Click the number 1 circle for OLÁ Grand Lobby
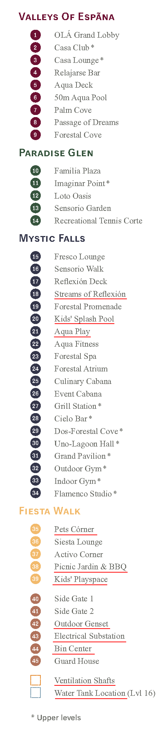Image resolution: width=168 pixels, height=731 pixels. pos(35,35)
